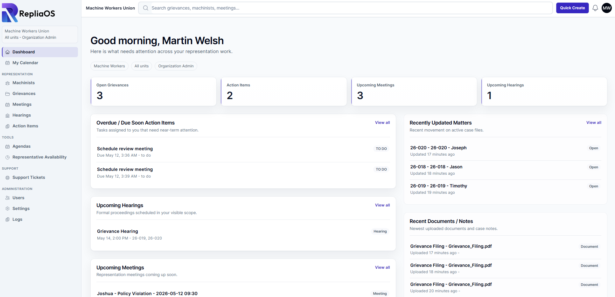
Task: Open the MW user avatar menu
Action: coord(606,8)
